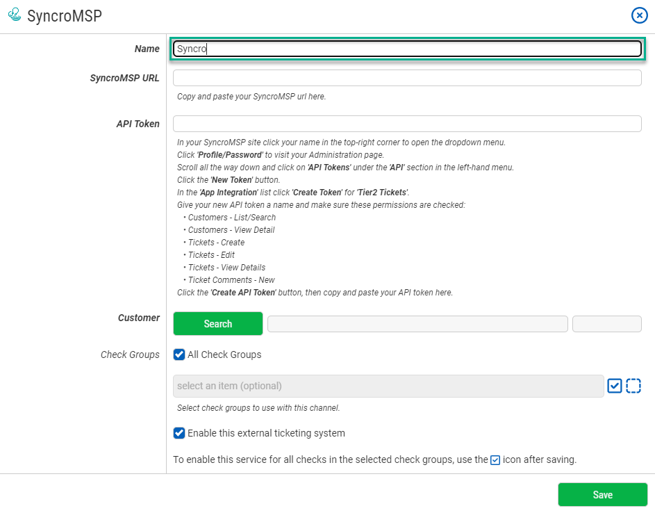Screen dimensions: 655x513
Task: Focus the Name input field
Action: [x=407, y=49]
